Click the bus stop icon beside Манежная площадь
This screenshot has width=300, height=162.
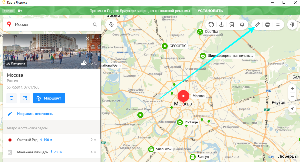[10, 152]
